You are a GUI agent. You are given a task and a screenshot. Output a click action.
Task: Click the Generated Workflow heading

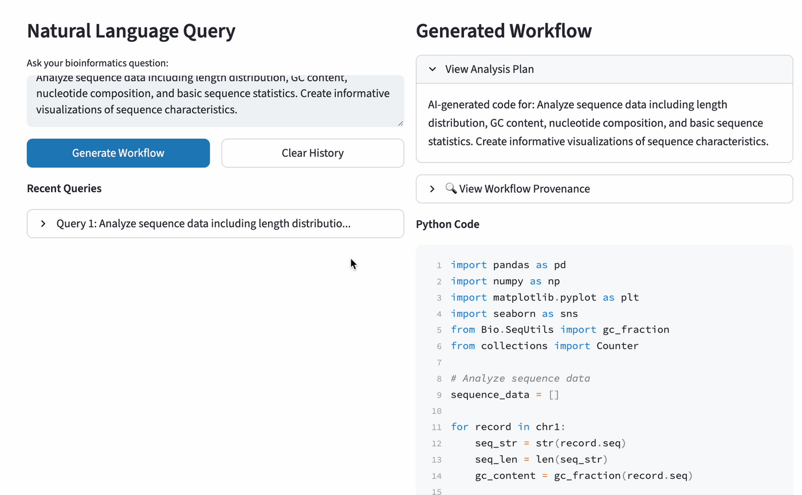click(504, 31)
